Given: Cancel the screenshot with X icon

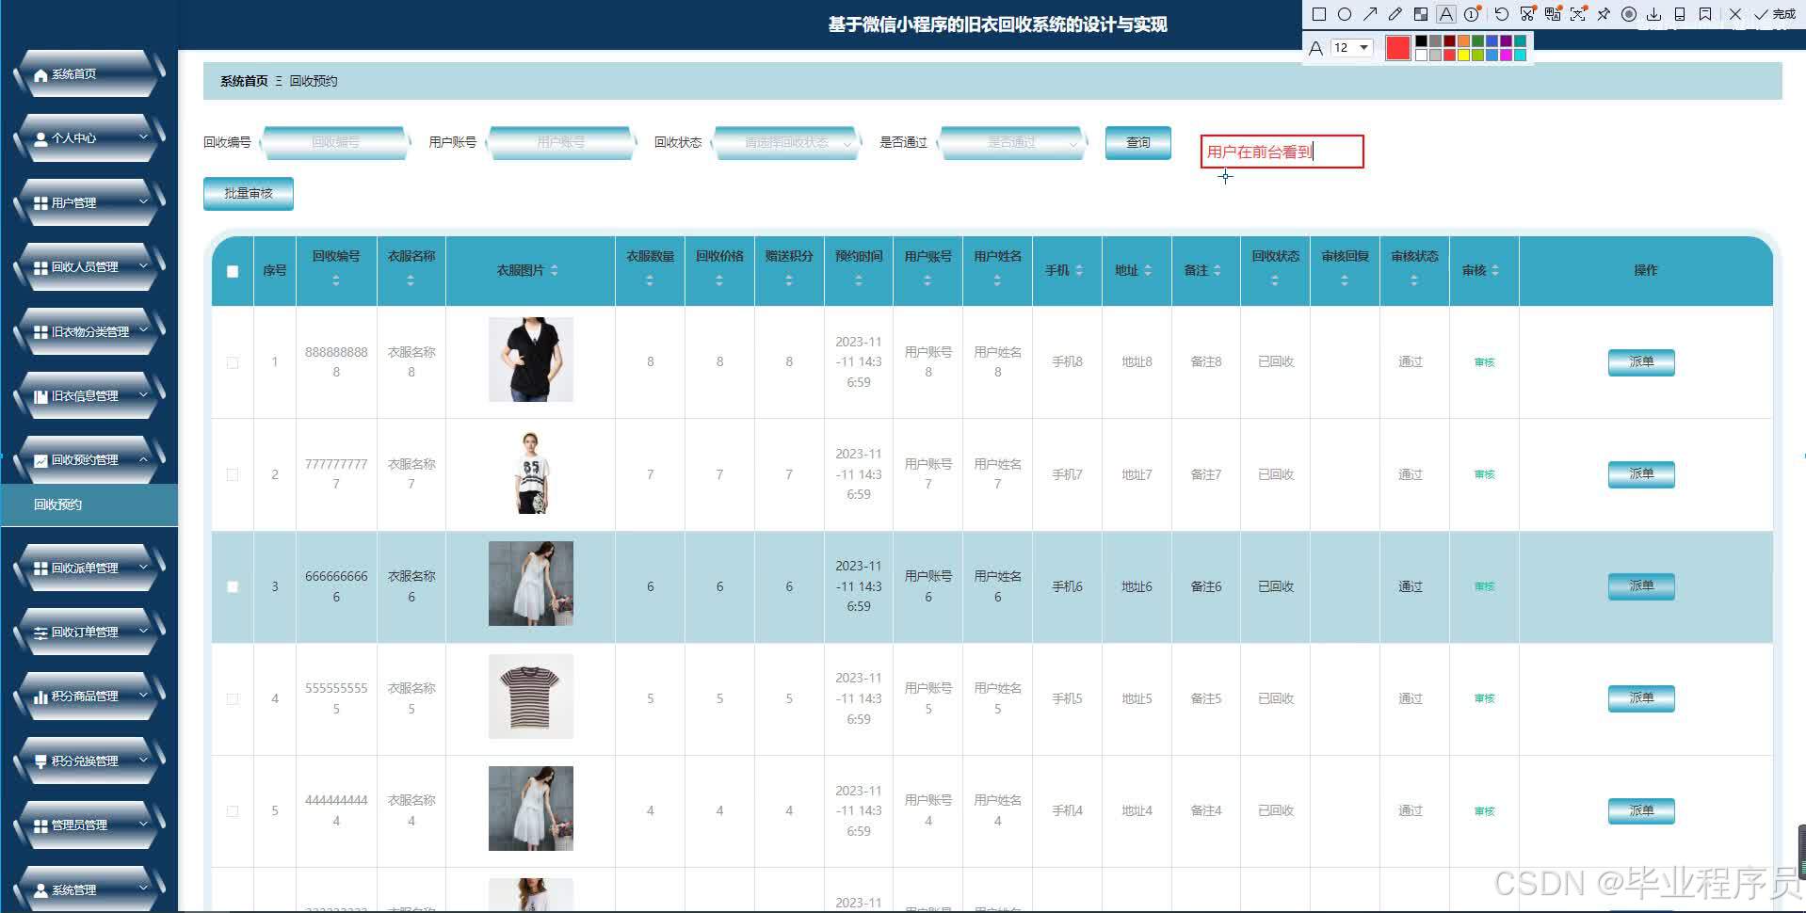Looking at the screenshot, I should coord(1734,14).
